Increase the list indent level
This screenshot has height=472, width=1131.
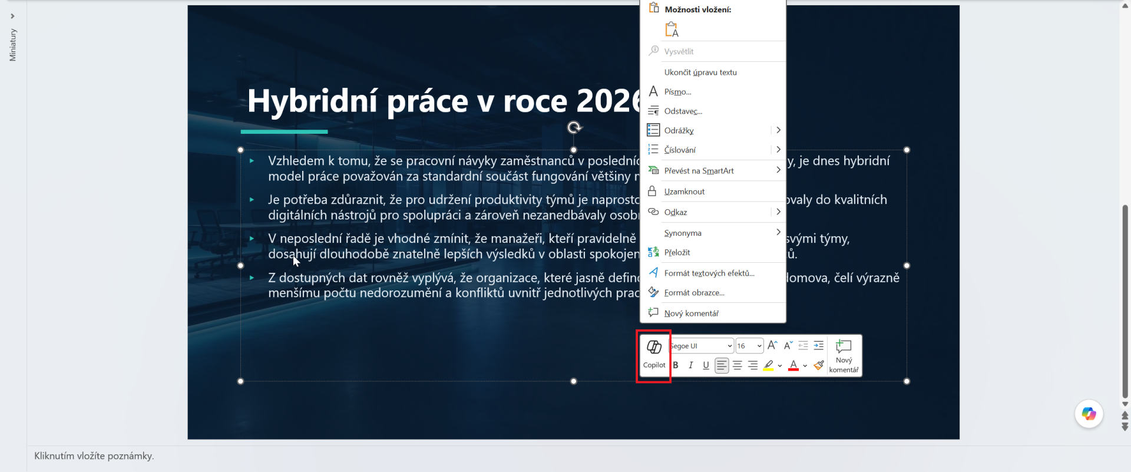pos(819,345)
